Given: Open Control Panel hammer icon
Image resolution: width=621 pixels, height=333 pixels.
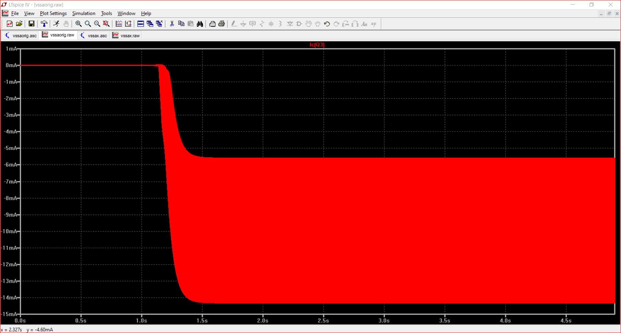Looking at the screenshot, I should [44, 24].
